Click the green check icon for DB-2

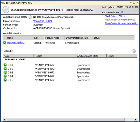pos(5,69)
